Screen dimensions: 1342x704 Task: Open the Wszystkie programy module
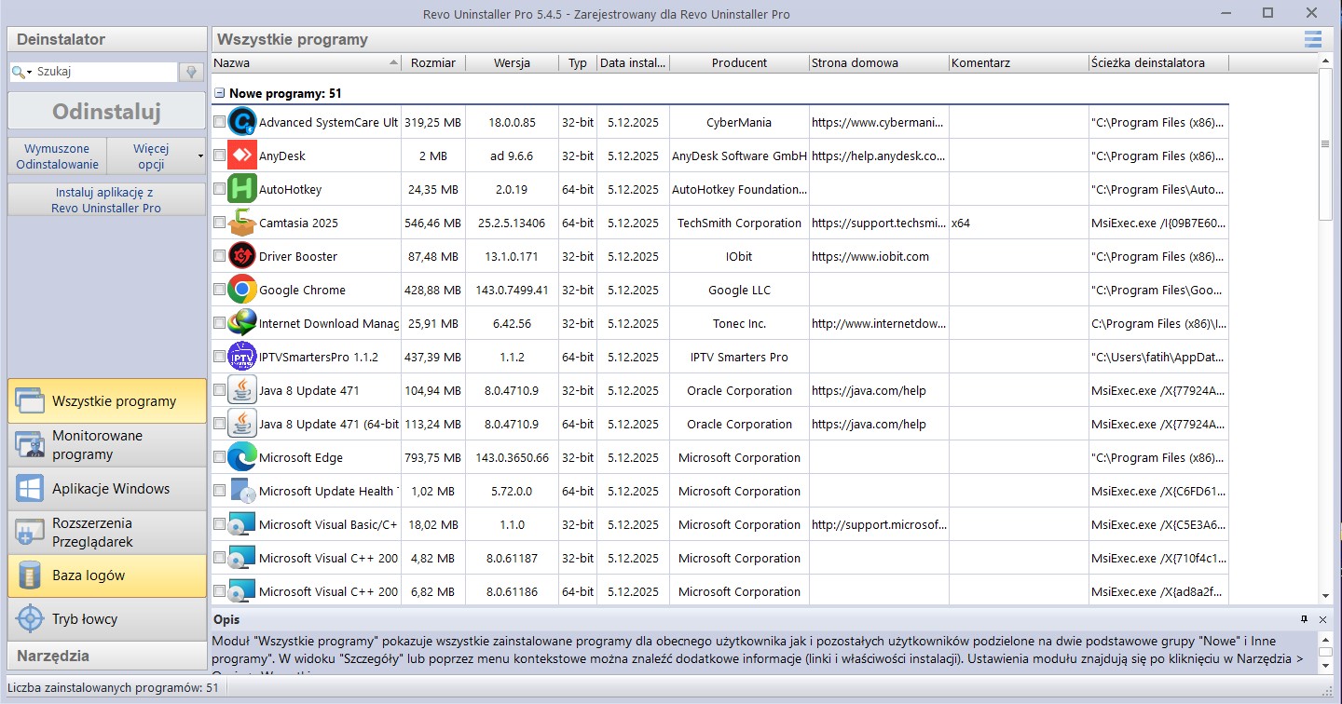click(107, 401)
